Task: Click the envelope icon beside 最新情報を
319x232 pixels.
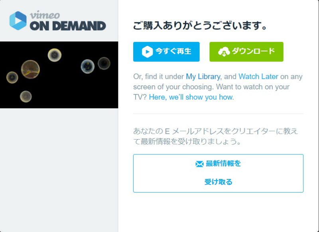Action: click(199, 164)
